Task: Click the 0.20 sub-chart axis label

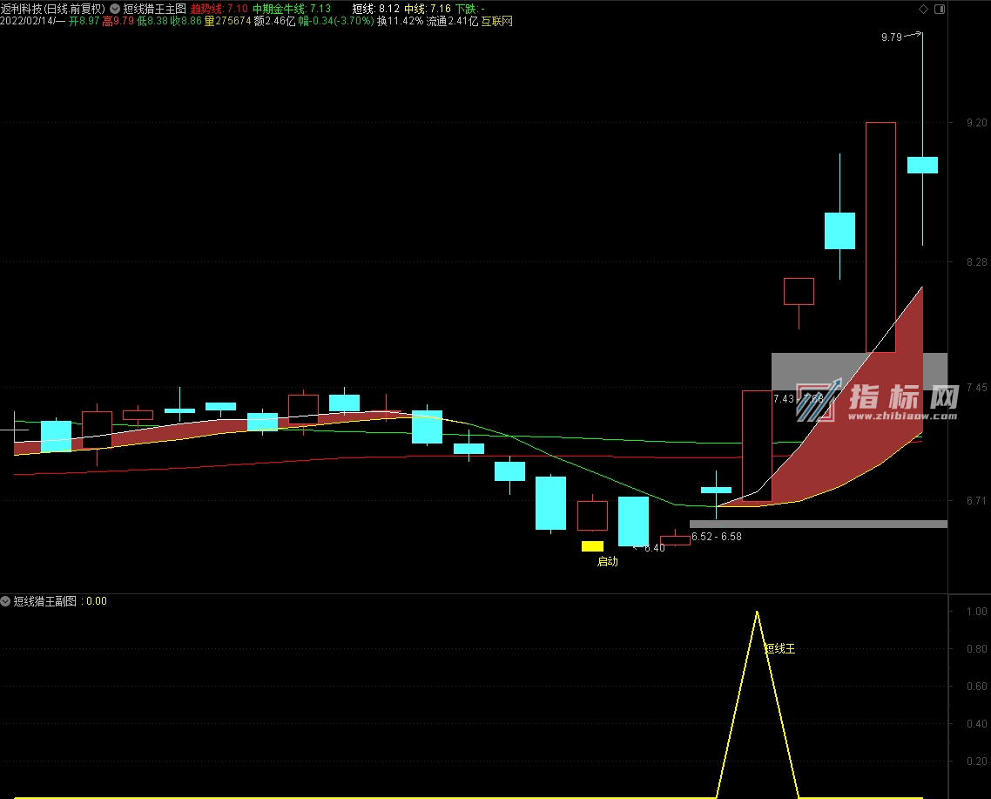Action: click(x=976, y=761)
